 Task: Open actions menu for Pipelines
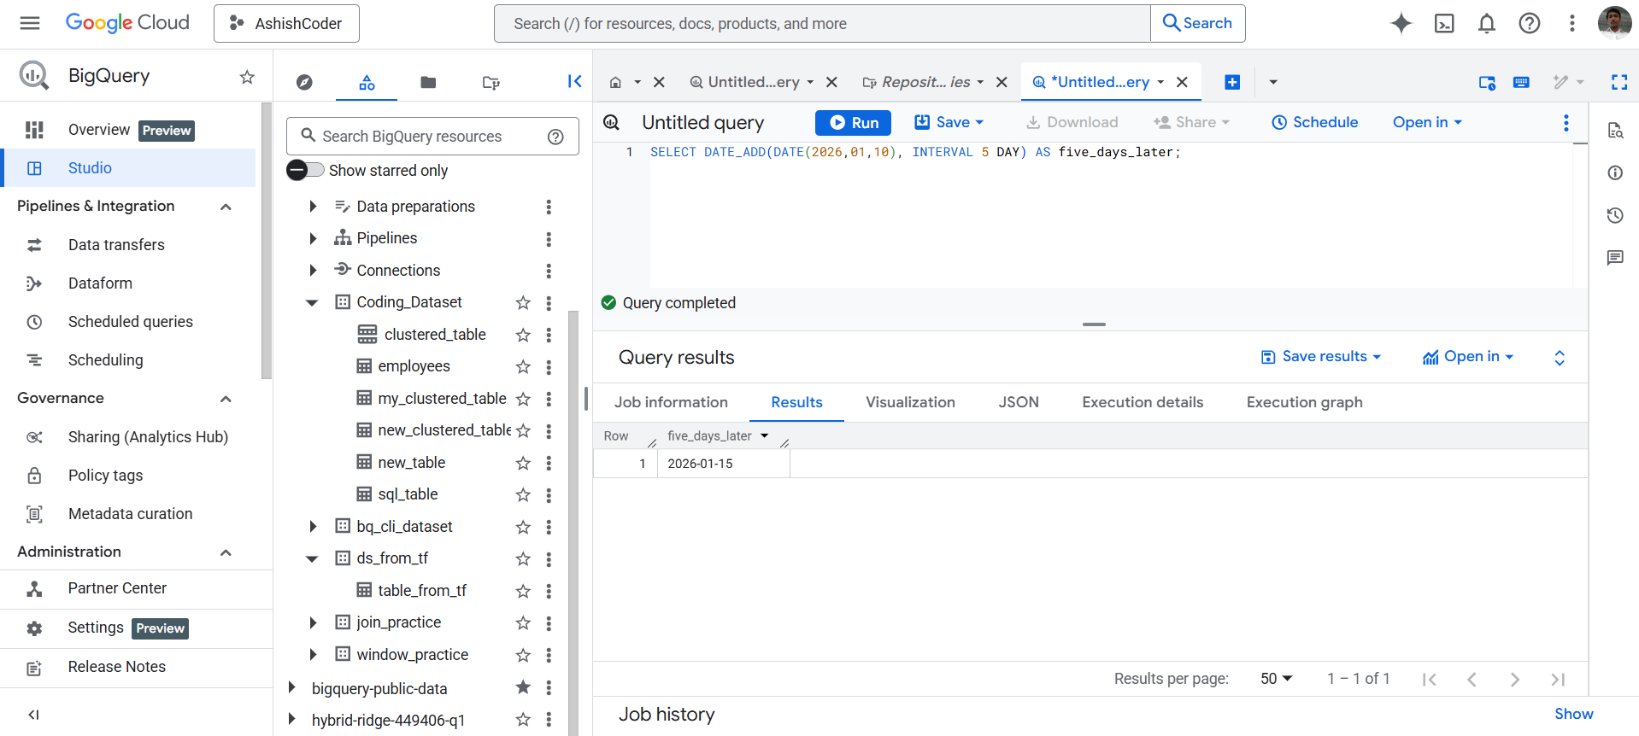pos(549,239)
